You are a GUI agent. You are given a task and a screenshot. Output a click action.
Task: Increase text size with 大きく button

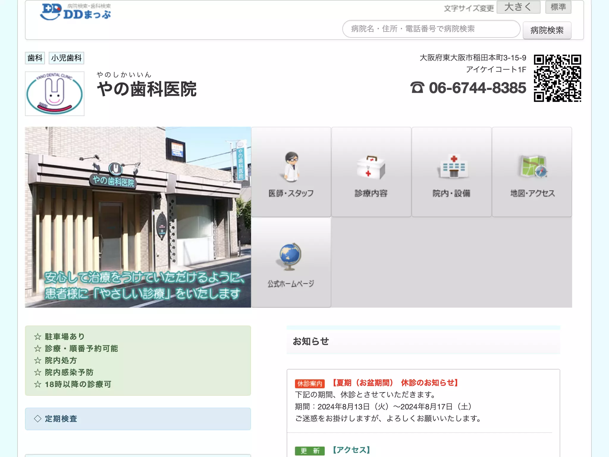518,7
